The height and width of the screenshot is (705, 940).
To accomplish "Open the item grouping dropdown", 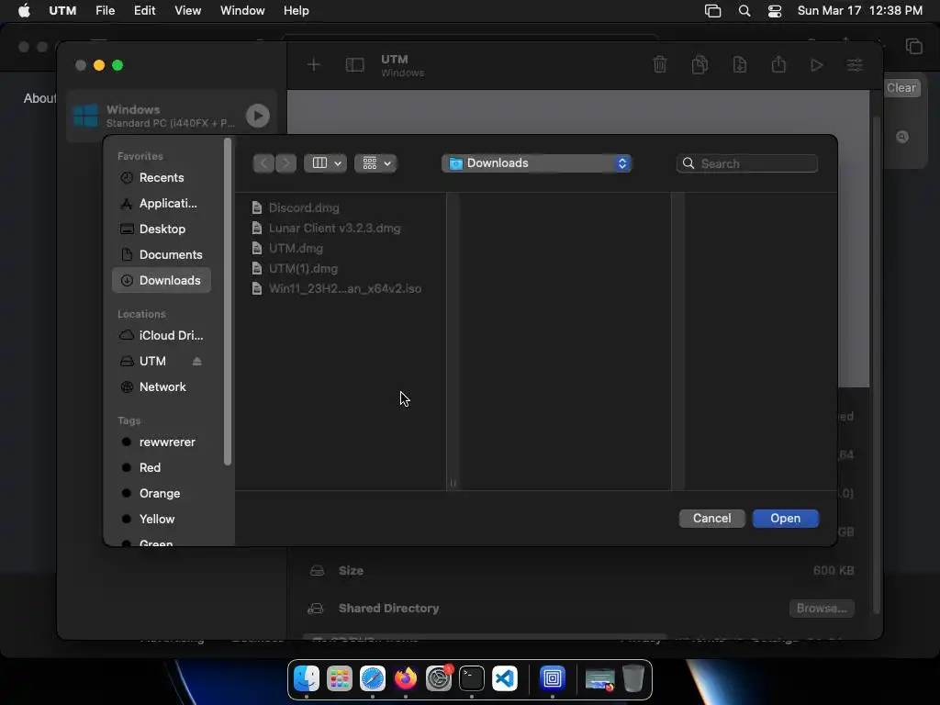I will 375,163.
